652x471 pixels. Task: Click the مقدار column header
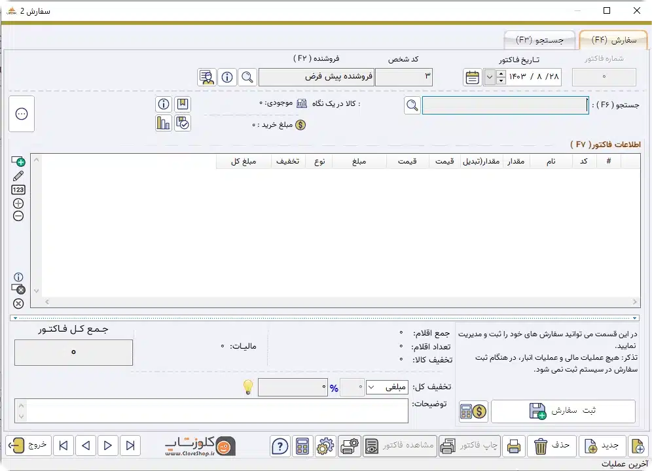click(516, 162)
